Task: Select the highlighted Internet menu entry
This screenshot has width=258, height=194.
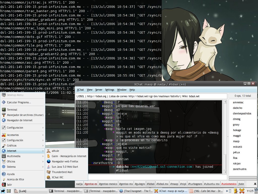Action: pos(23,151)
